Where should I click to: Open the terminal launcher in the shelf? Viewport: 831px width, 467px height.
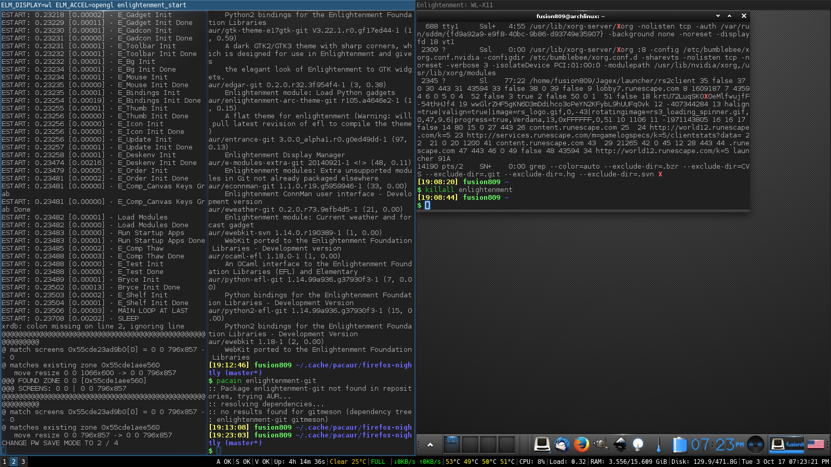(542, 445)
